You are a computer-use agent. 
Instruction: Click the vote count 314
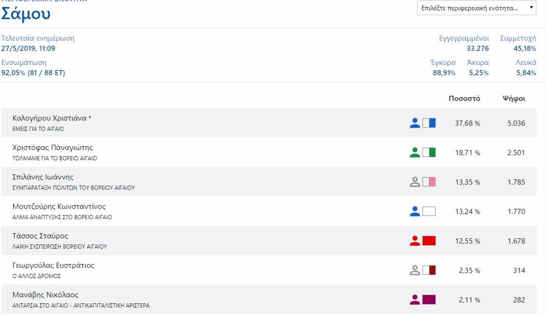[519, 270]
